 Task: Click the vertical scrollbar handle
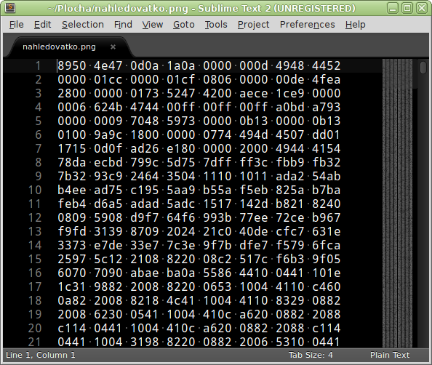click(x=423, y=67)
